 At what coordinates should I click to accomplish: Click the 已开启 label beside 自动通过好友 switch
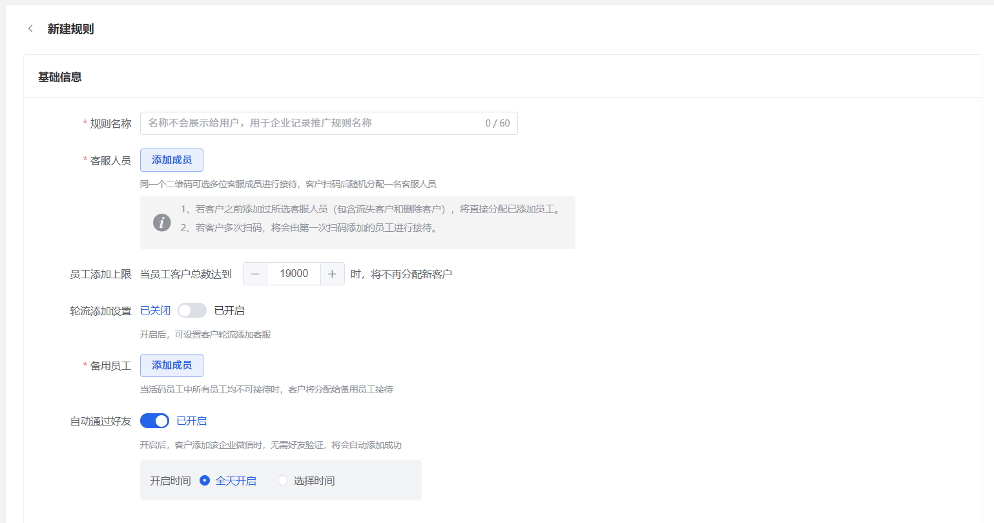192,421
